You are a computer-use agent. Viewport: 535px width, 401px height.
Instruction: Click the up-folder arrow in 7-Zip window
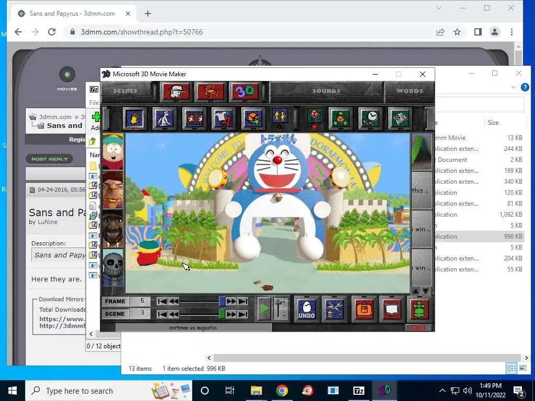[92, 141]
